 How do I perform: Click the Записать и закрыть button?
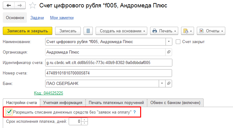[x=28, y=31]
